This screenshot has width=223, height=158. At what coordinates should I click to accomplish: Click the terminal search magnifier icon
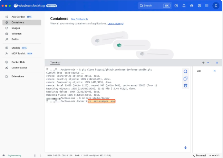tap(185, 72)
